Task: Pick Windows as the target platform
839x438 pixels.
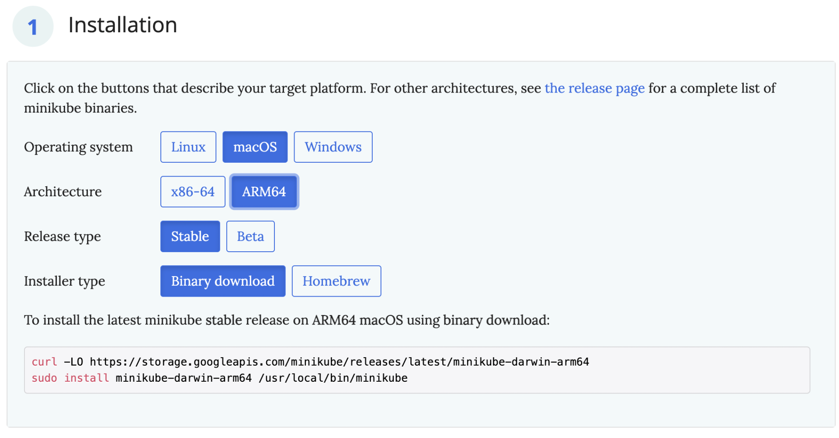Action: point(333,147)
